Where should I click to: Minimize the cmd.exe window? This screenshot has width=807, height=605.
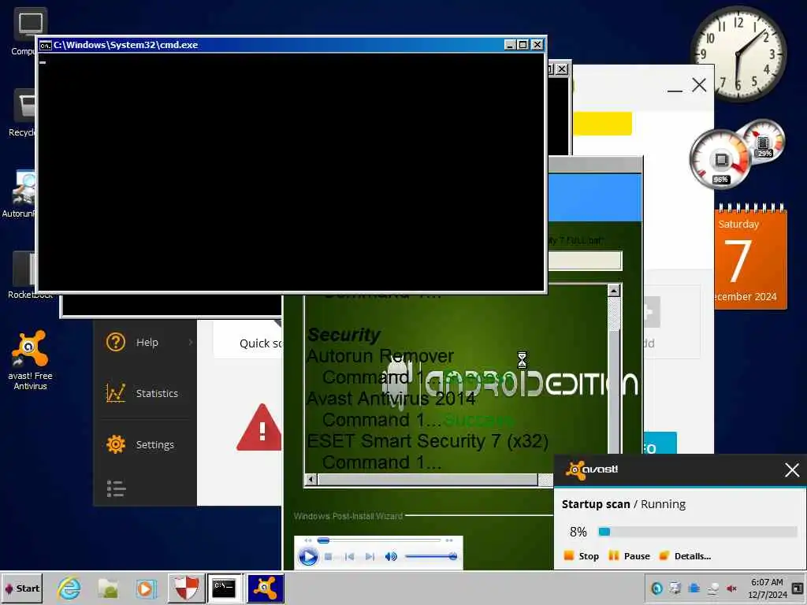coord(510,45)
